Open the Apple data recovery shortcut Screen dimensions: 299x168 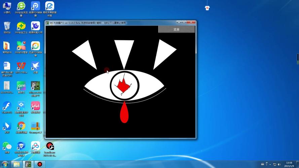tap(49, 9)
